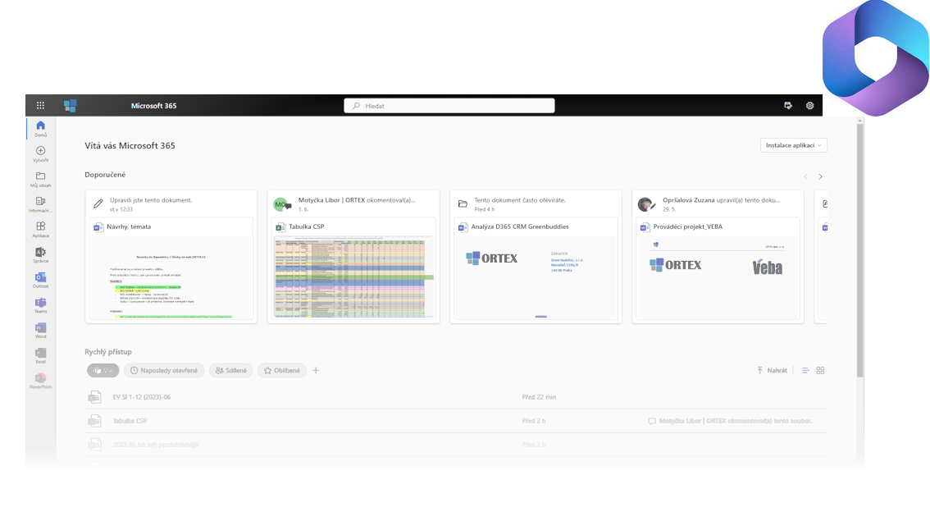
Task: Open the settings gear in header
Action: click(x=809, y=106)
